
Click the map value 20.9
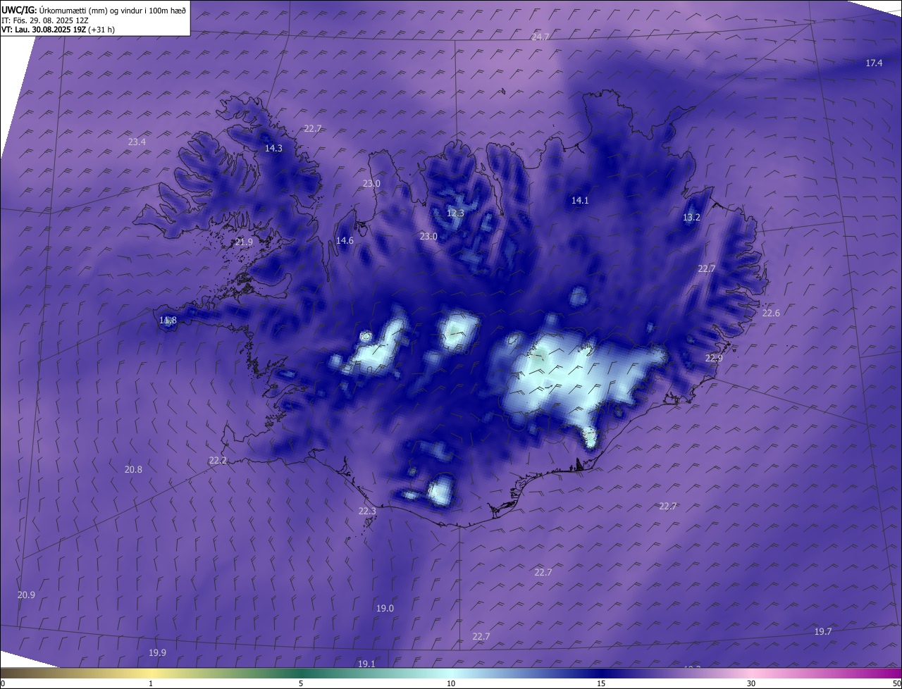[26, 595]
